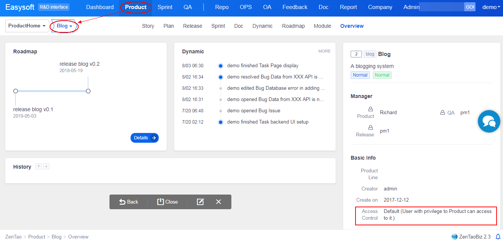Expand the Blog product switcher
503x243 pixels.
point(64,26)
